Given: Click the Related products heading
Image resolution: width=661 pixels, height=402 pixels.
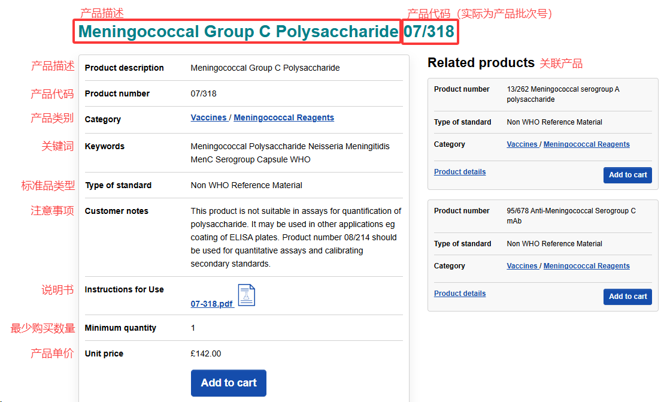Looking at the screenshot, I should 481,63.
